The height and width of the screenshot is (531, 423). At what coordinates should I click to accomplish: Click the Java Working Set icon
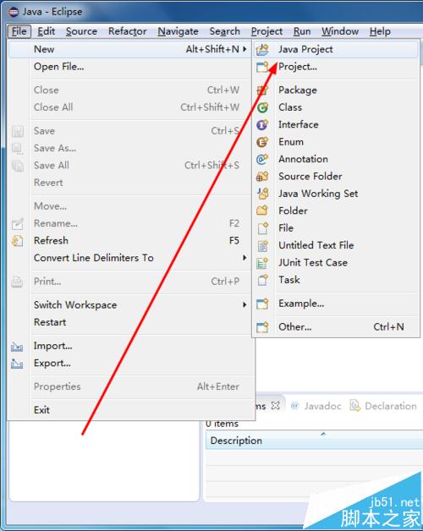(x=262, y=194)
